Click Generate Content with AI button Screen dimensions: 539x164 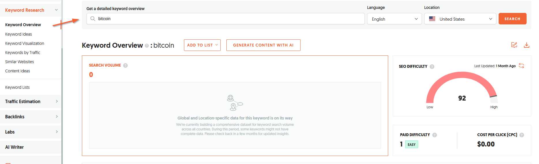(263, 45)
